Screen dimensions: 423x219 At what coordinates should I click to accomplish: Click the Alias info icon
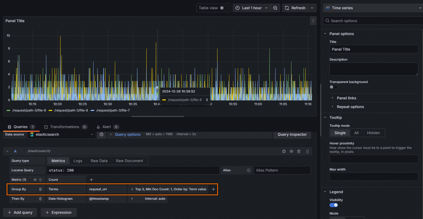pos(248,170)
